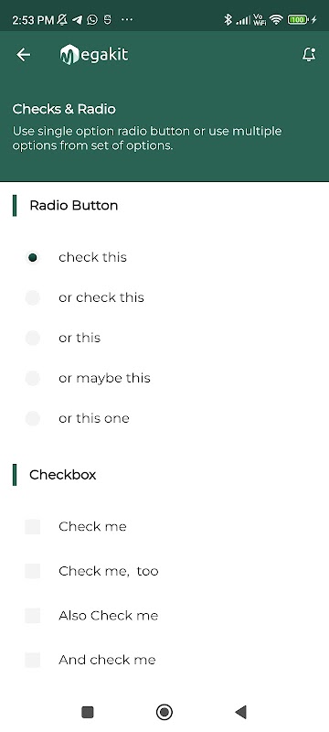Image resolution: width=329 pixels, height=732 pixels.
Task: Tap Android home circle button
Action: (x=164, y=712)
